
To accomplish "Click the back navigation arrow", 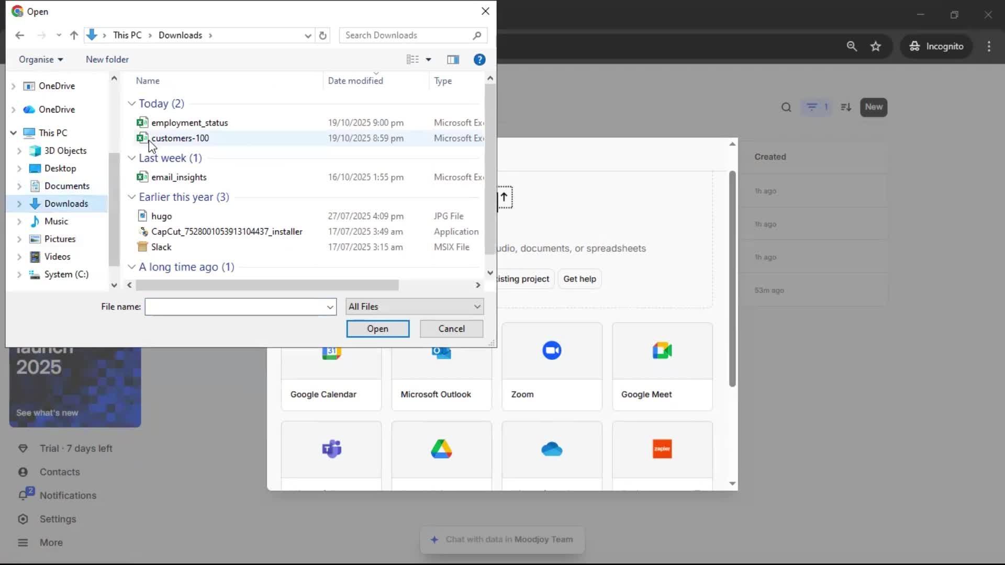I will tap(20, 36).
